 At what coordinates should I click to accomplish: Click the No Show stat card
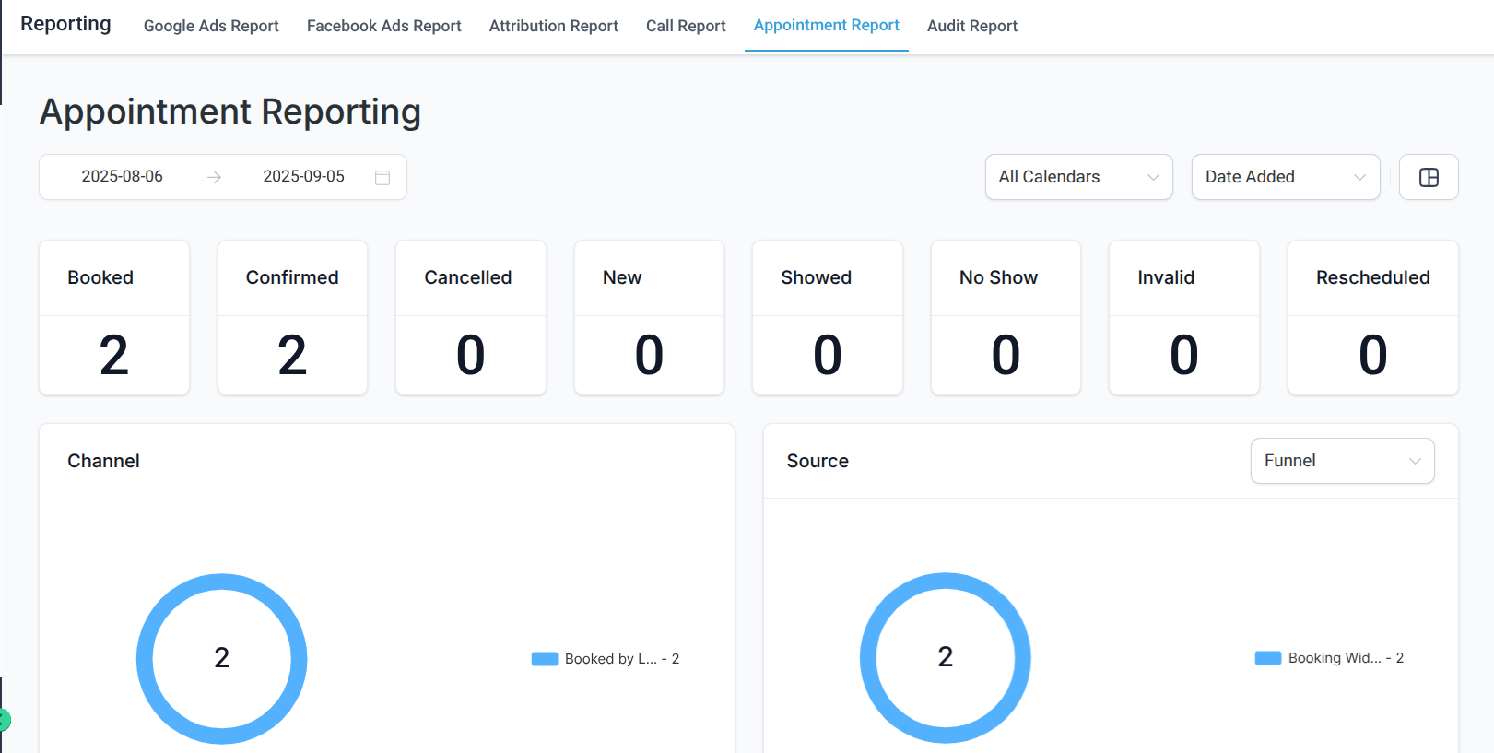coord(1006,318)
